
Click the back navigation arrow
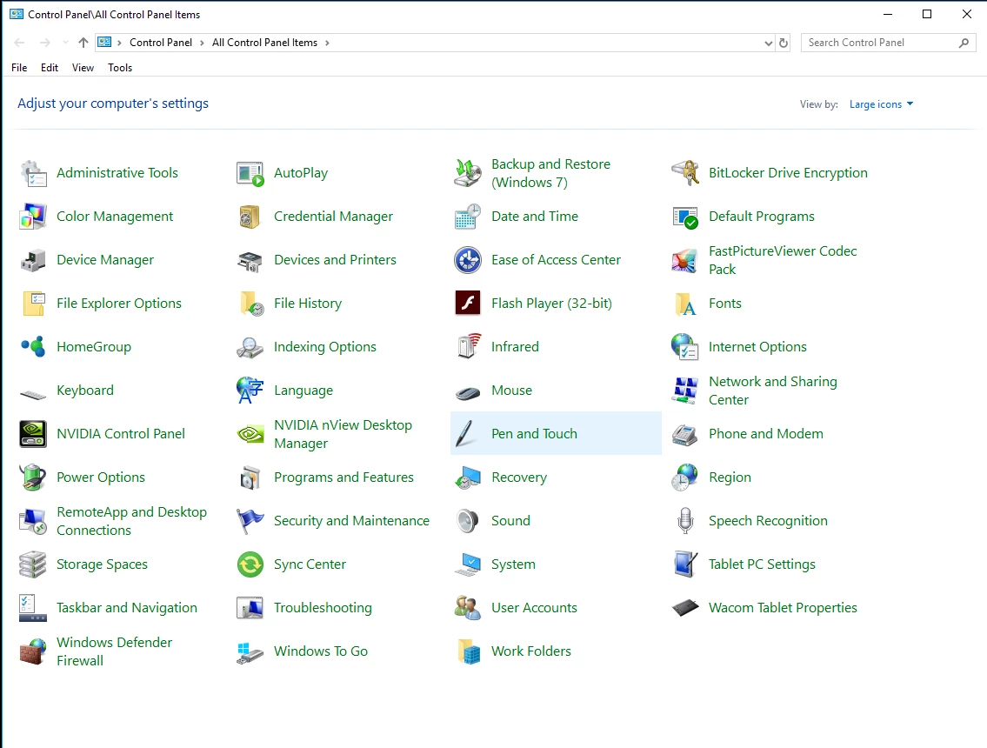(19, 43)
